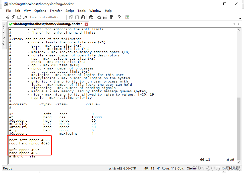Open Session Options gear icon
Viewport: 244px width, 173px height.
(99, 17)
